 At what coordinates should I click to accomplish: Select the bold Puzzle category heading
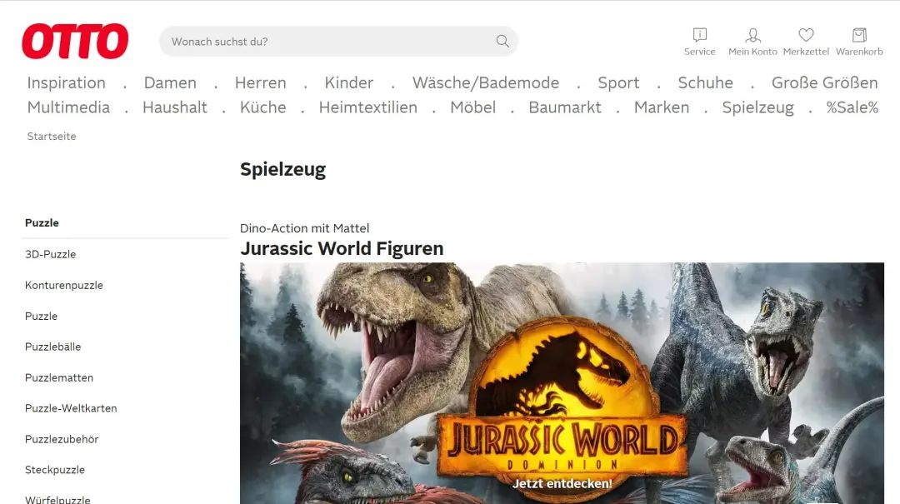coord(42,222)
